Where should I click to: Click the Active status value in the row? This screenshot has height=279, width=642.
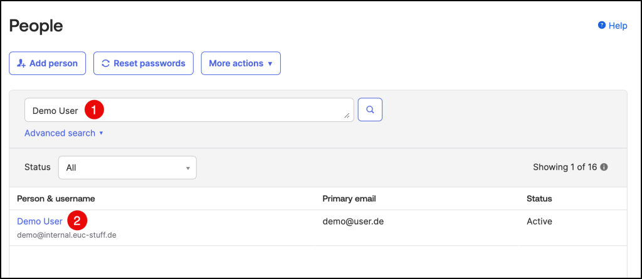539,221
